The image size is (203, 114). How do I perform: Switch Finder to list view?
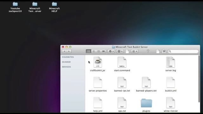pos(94,51)
